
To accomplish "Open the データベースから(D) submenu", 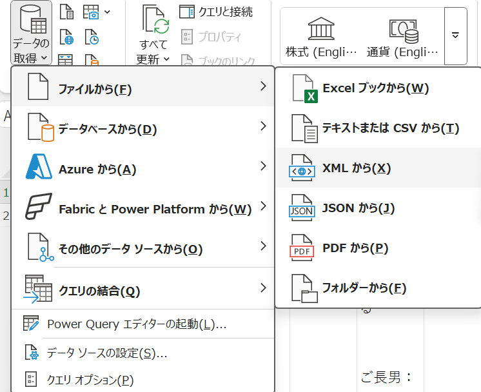I will coord(142,127).
